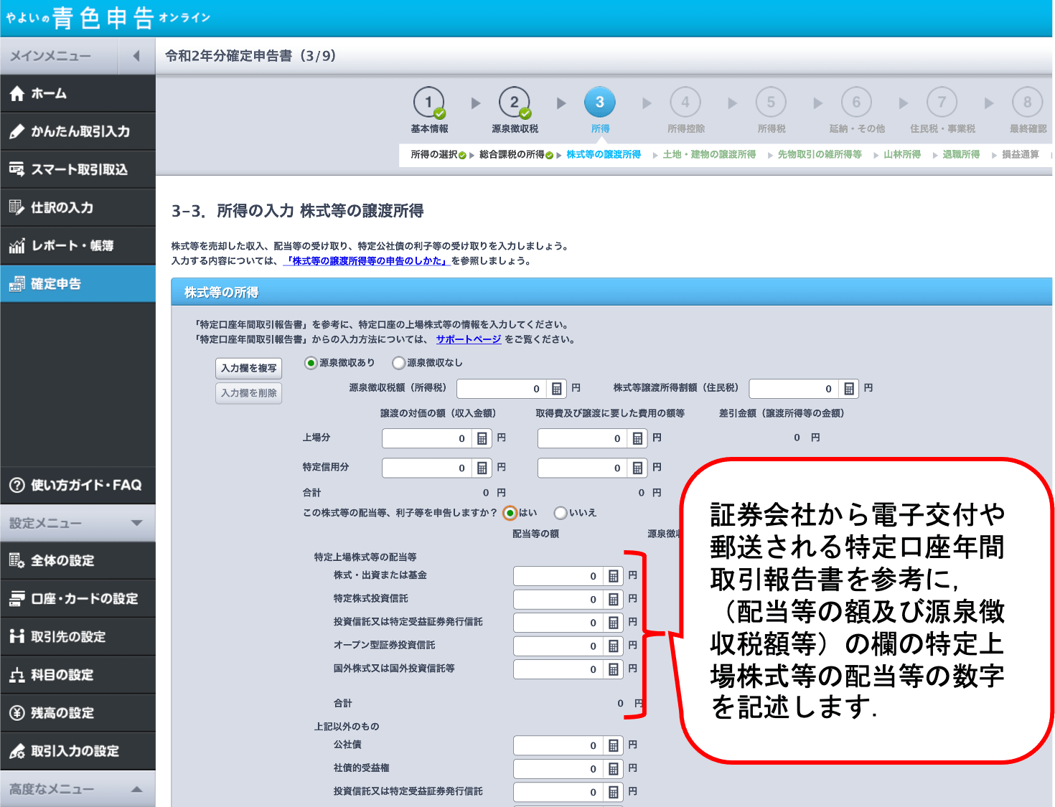Image resolution: width=1055 pixels, height=807 pixels.
Task: Click 入力欄を複写 button
Action: 249,368
